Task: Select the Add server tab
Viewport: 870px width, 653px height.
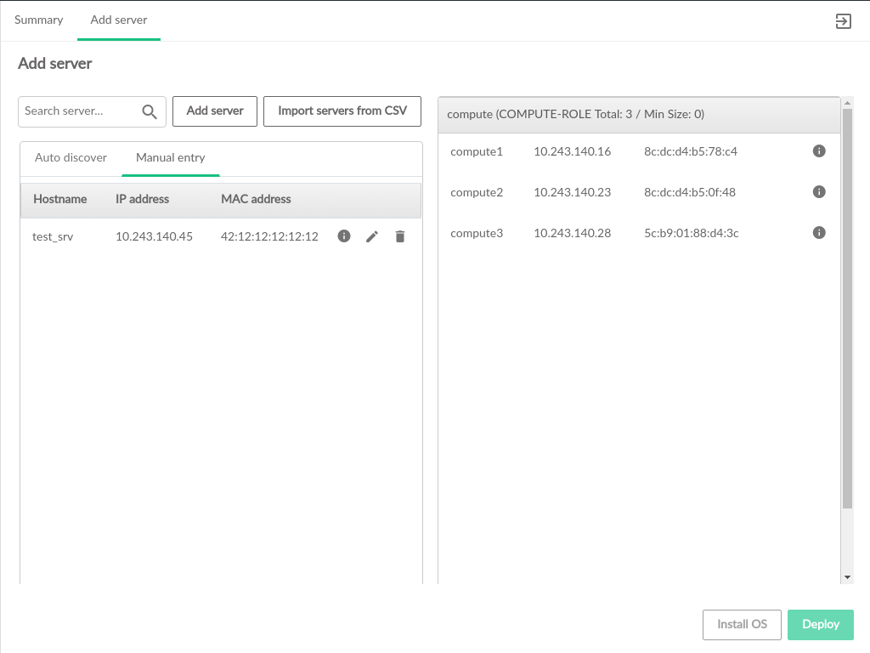Action: [119, 20]
